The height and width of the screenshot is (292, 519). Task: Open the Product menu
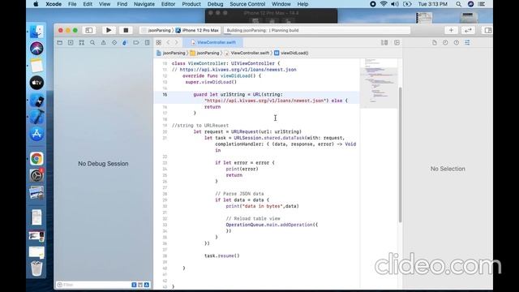[191, 4]
